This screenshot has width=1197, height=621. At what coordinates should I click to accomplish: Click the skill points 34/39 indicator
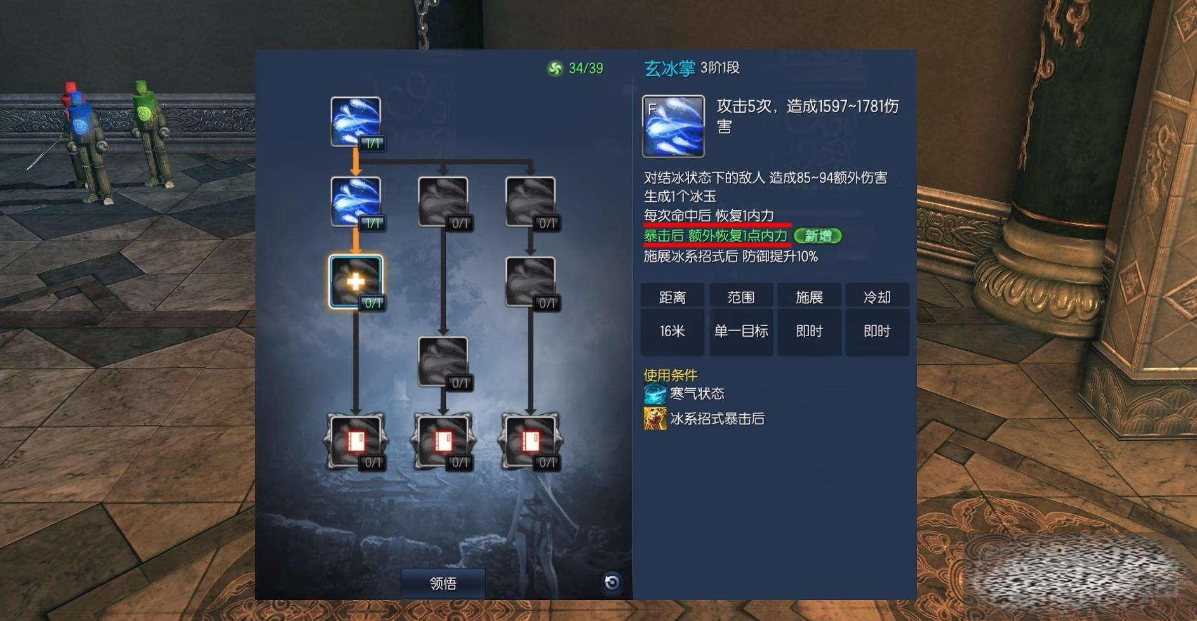click(575, 69)
